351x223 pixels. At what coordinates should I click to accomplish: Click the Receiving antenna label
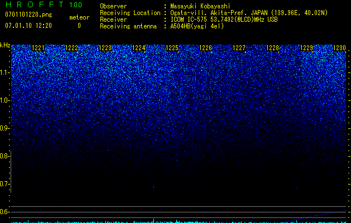click(x=128, y=26)
